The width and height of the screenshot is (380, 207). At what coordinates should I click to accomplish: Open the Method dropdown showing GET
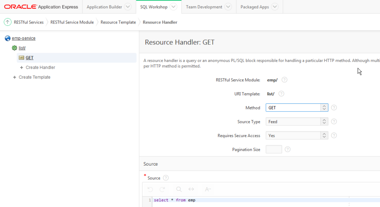pyautogui.click(x=296, y=108)
